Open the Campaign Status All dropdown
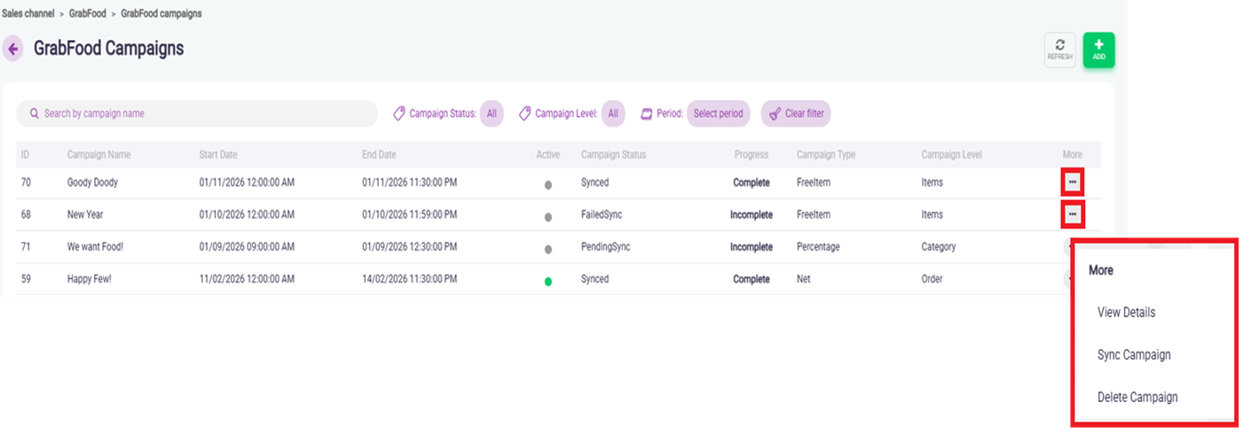Screen dimensions: 1251x442 [x=492, y=114]
